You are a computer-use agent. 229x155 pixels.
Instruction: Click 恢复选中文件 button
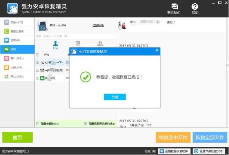click(x=173, y=137)
